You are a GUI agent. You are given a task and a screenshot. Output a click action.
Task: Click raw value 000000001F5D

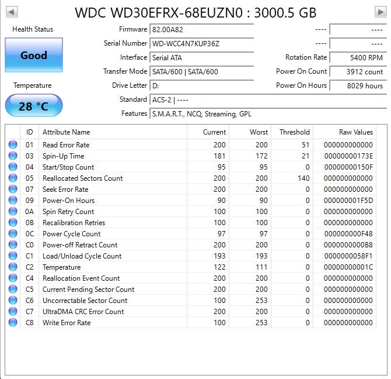[348, 201]
